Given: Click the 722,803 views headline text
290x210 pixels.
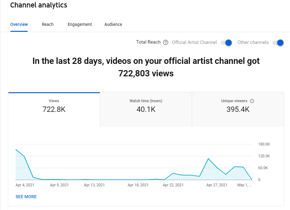Looking at the screenshot, I should pyautogui.click(x=146, y=74).
